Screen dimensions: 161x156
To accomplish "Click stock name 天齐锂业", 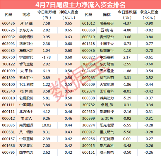I will (107, 71).
